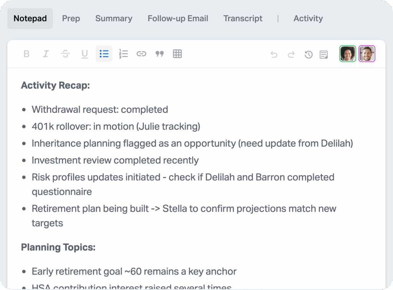View the Transcript tab
The height and width of the screenshot is (290, 393).
[243, 18]
